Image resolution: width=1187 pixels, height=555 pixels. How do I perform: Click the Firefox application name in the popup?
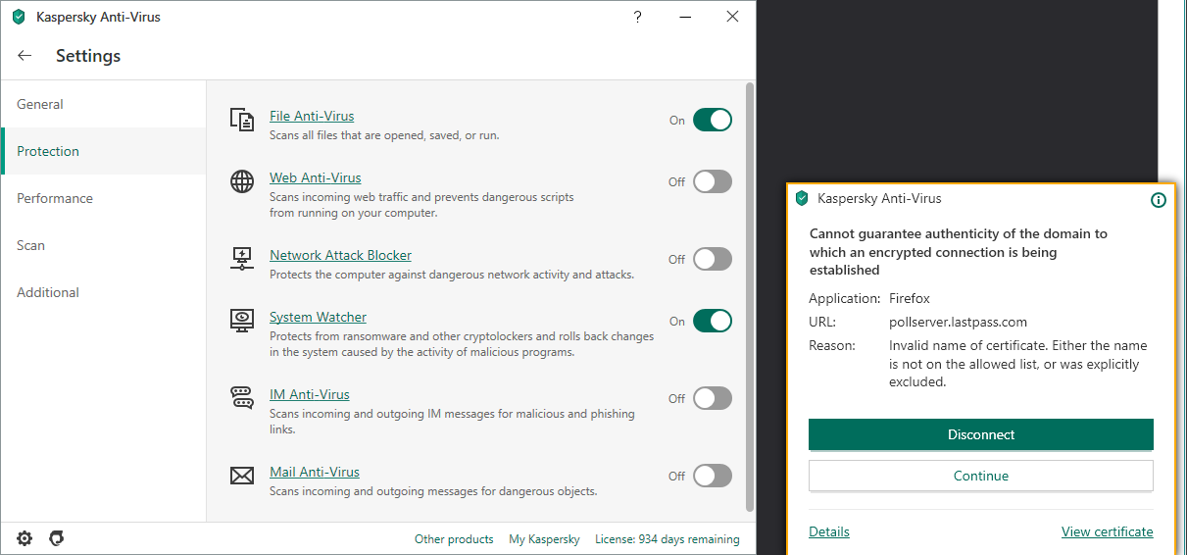(910, 298)
